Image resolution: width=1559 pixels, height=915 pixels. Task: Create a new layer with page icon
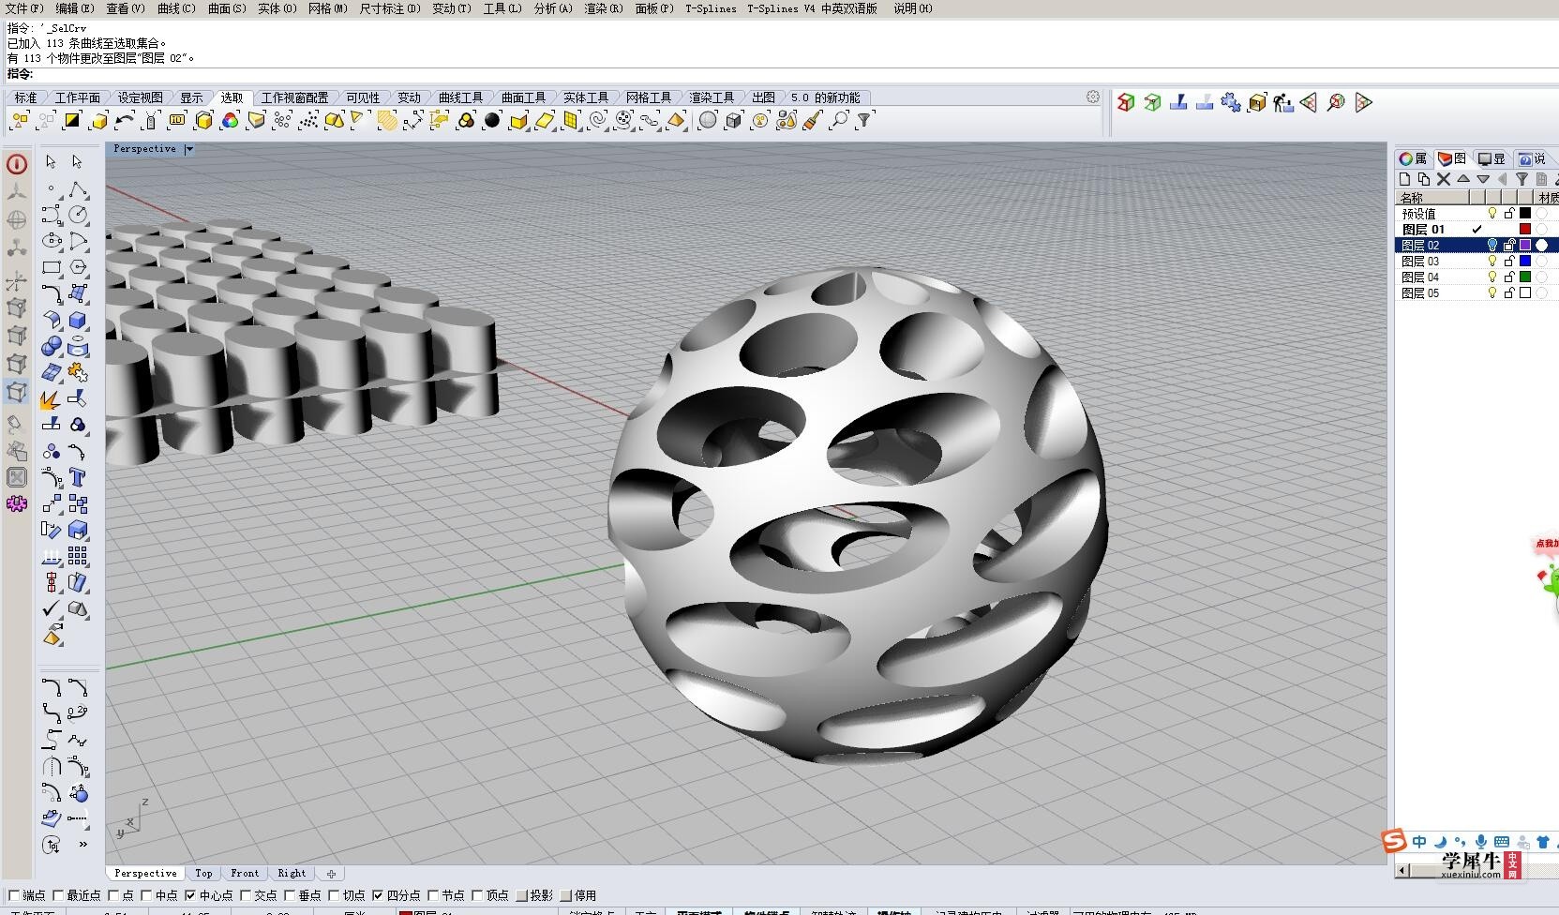pos(1404,179)
